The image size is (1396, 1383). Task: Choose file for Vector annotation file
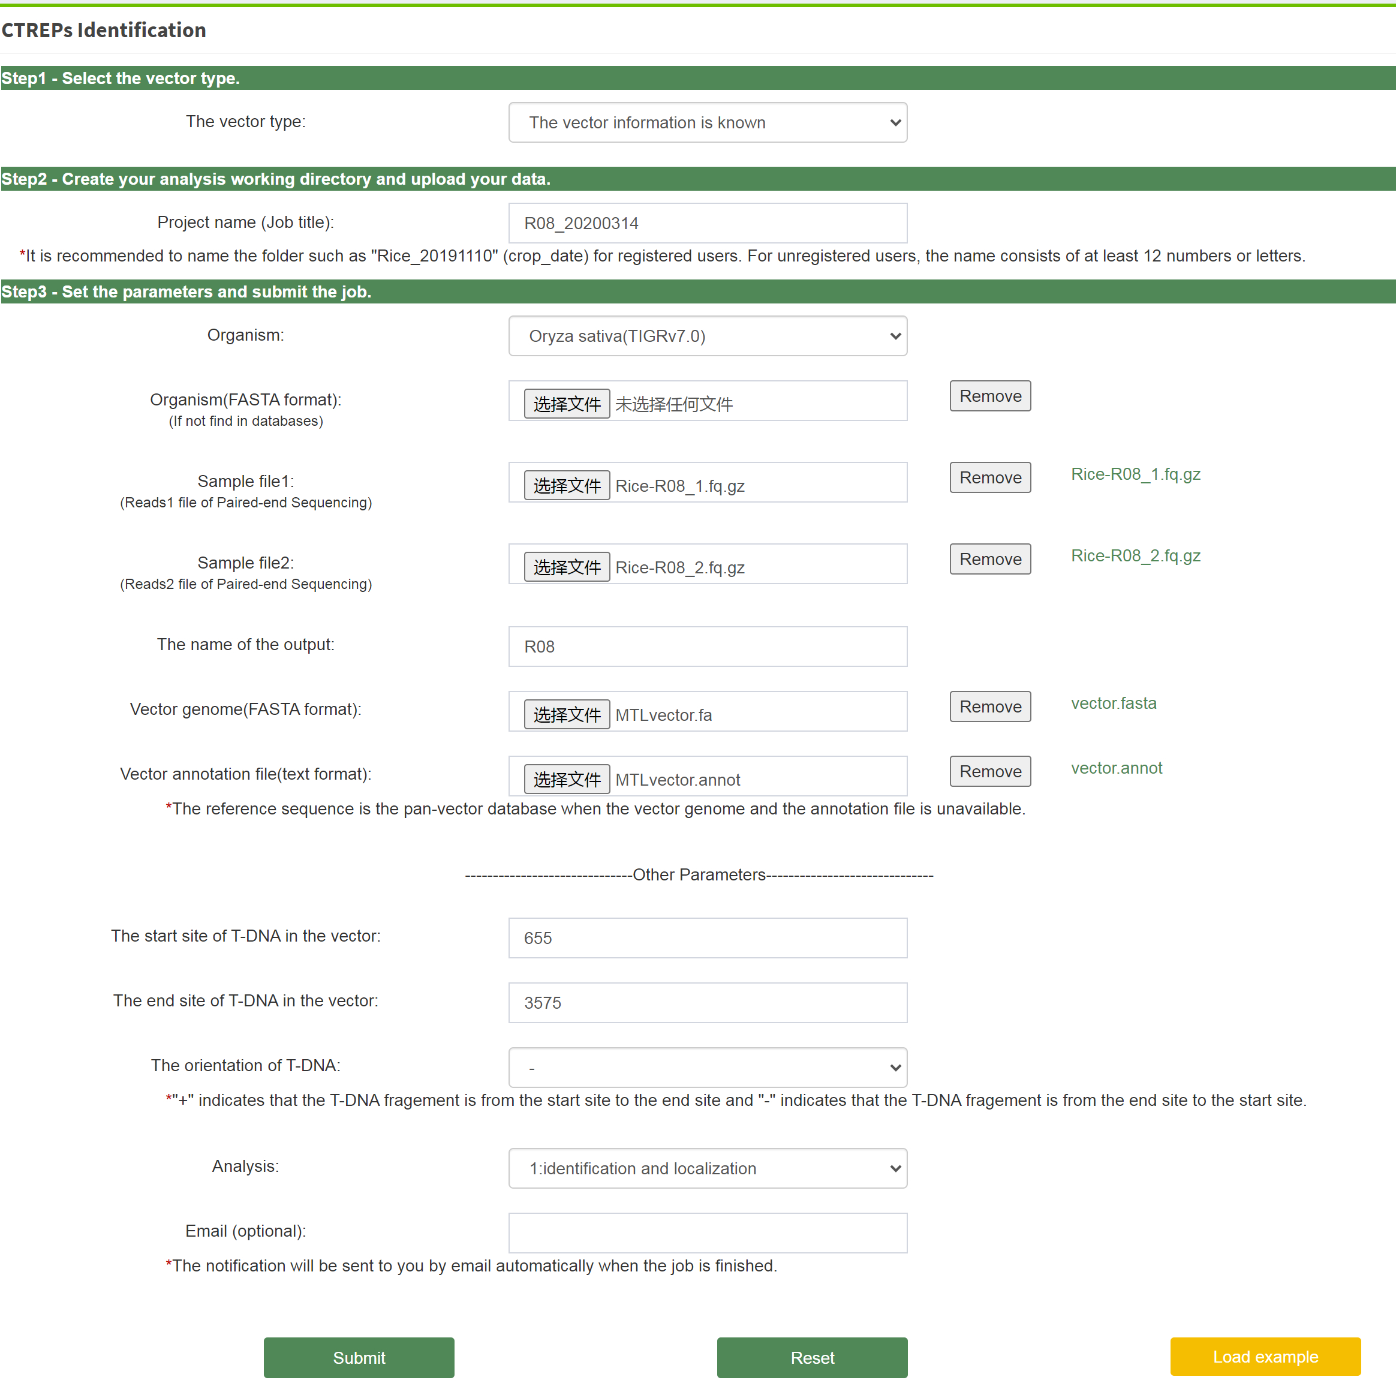[x=567, y=780]
